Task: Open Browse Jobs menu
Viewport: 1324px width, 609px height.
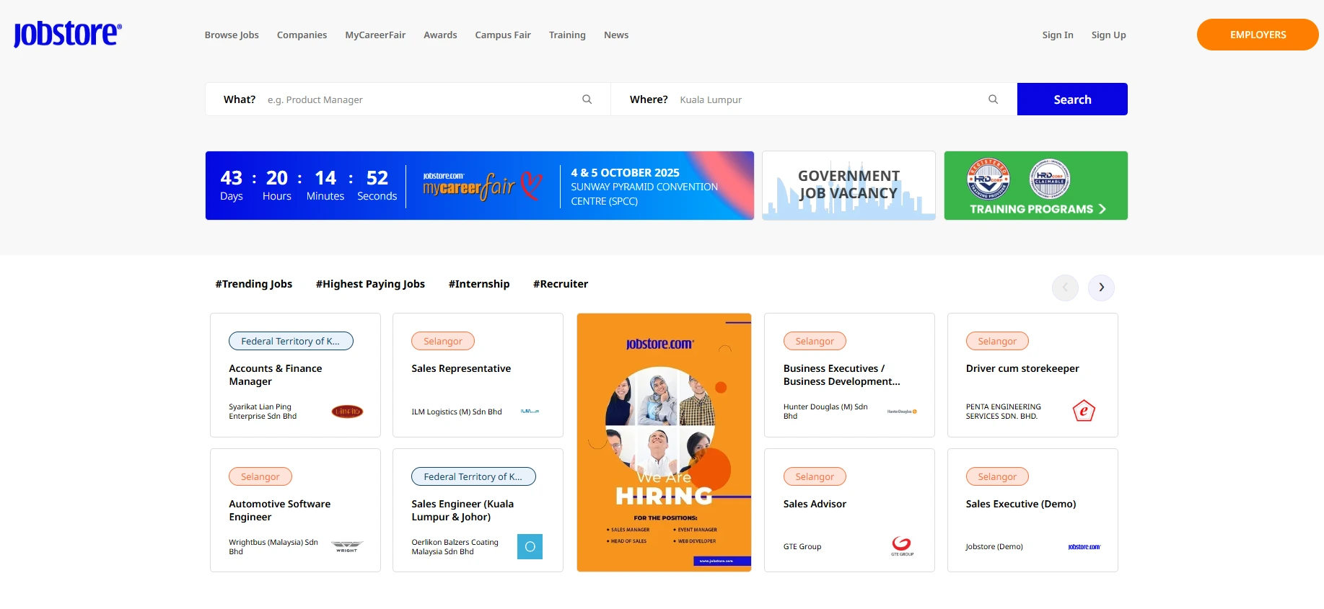Action: coord(232,35)
